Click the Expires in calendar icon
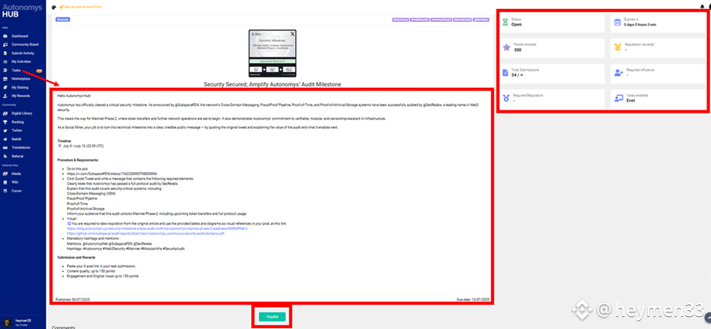 tap(617, 22)
